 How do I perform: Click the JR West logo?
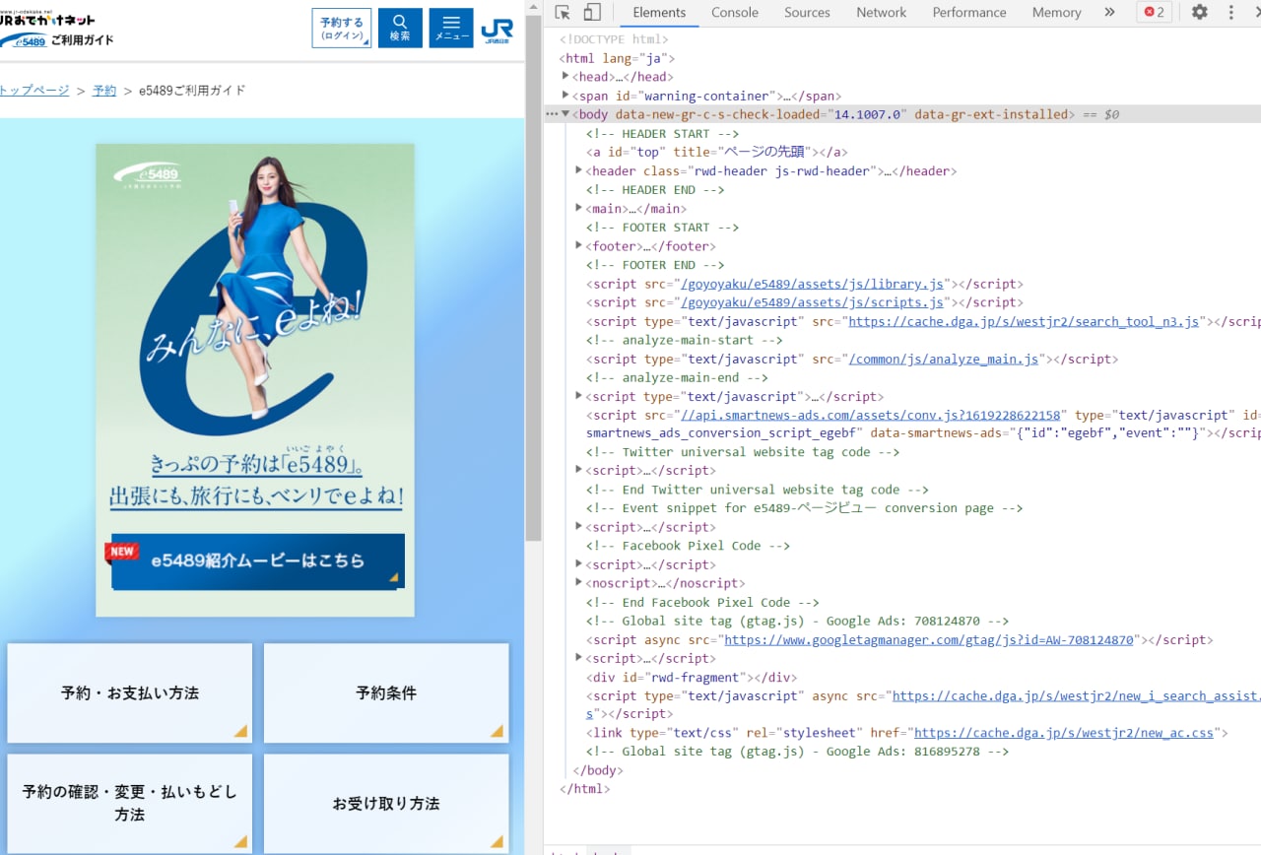tap(498, 30)
